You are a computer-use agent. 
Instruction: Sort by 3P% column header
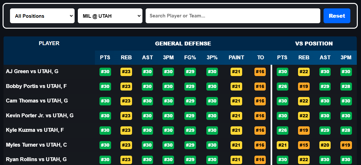click(212, 58)
